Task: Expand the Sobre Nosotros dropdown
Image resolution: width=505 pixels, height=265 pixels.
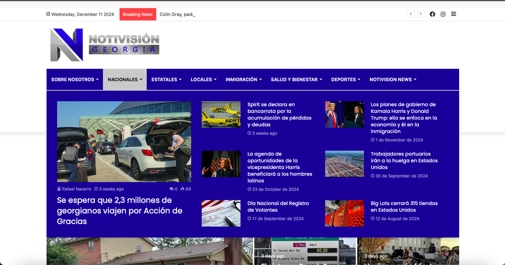Action: pos(74,80)
